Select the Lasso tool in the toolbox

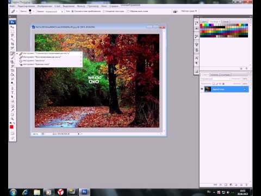click(x=13, y=35)
